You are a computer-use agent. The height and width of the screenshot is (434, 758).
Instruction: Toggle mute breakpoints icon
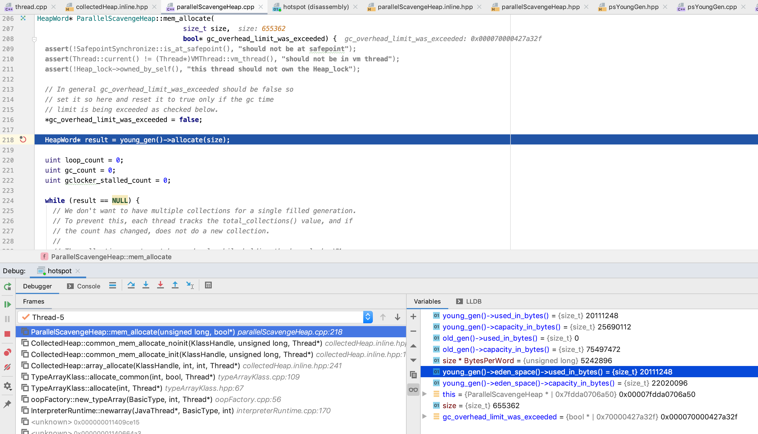(x=8, y=367)
